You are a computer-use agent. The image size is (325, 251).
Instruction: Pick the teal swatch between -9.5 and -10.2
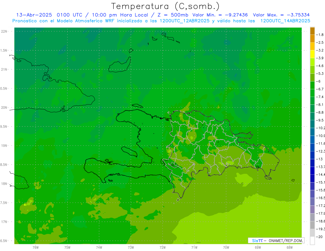click(x=312, y=124)
